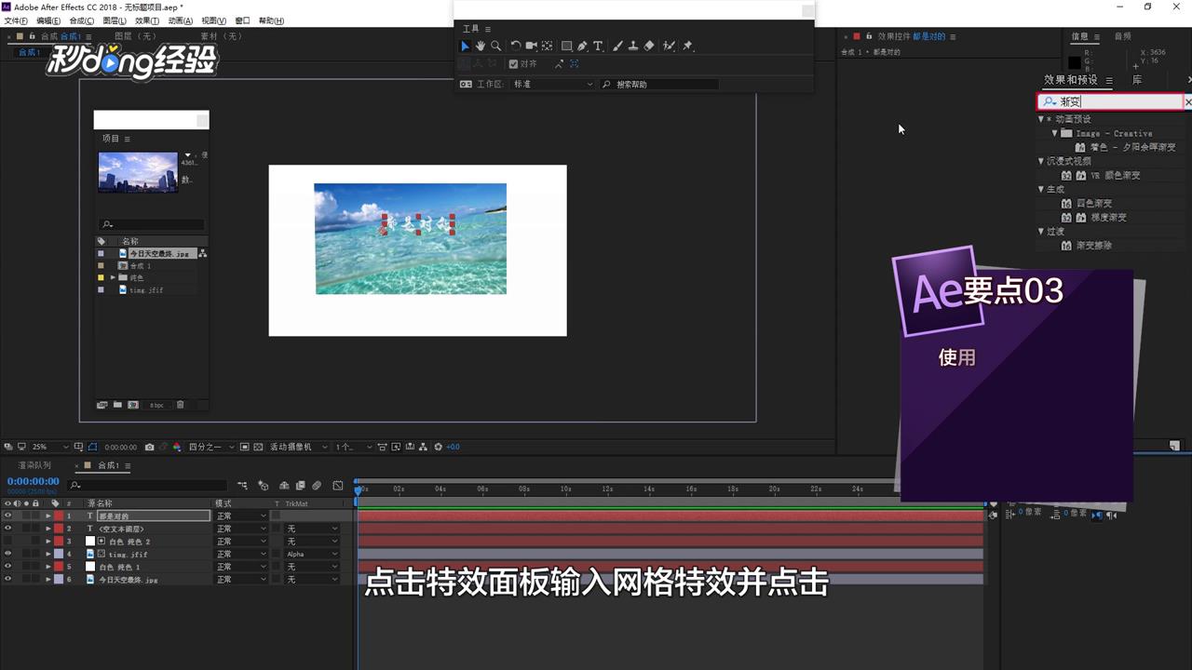1192x670 pixels.
Task: Expand layer 3 白色 纯色 2 properties
Action: pyautogui.click(x=48, y=541)
